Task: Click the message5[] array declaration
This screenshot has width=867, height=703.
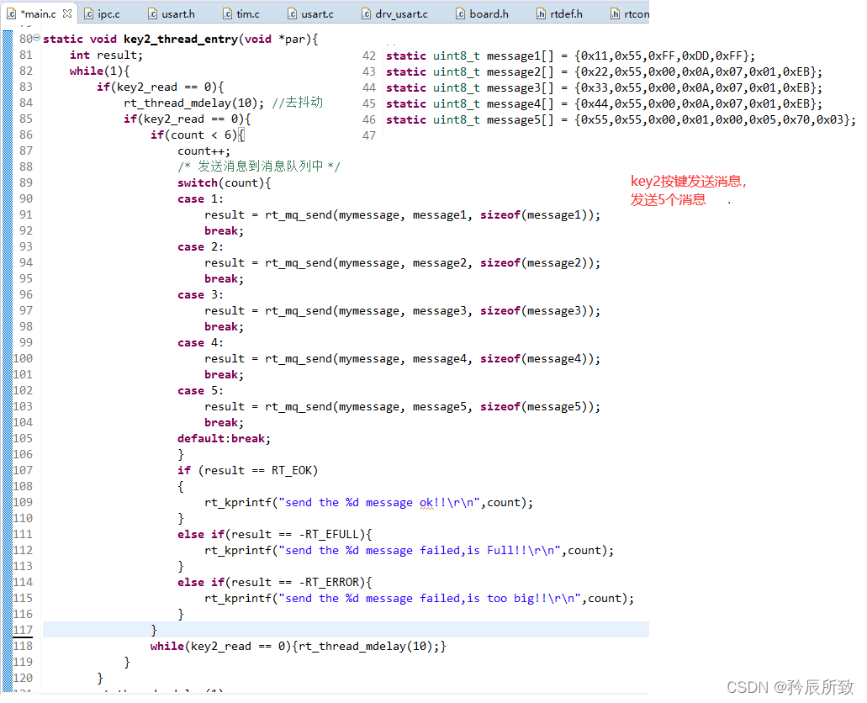Action: [x=621, y=120]
